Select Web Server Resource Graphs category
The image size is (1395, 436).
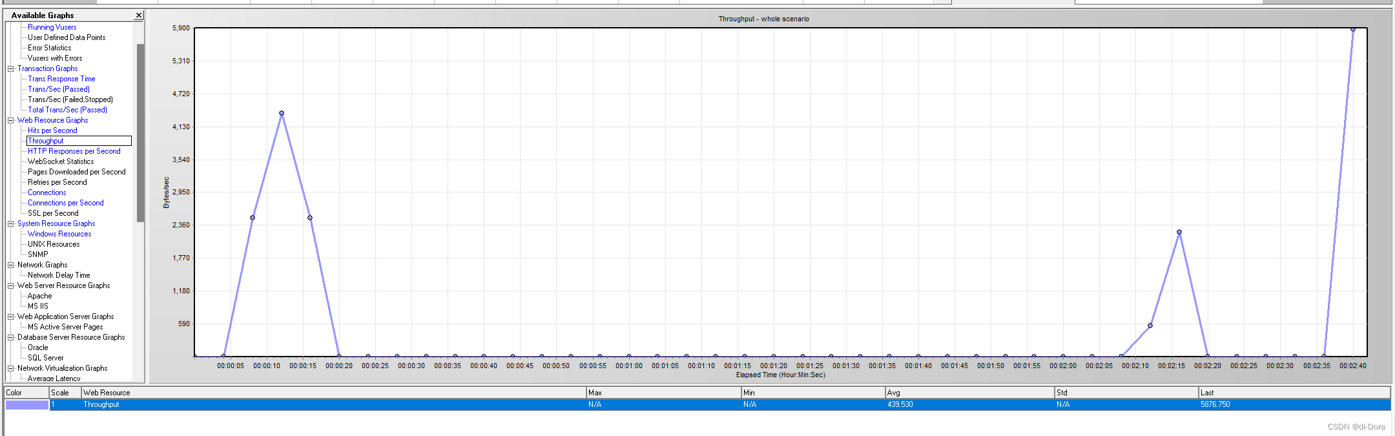[63, 285]
